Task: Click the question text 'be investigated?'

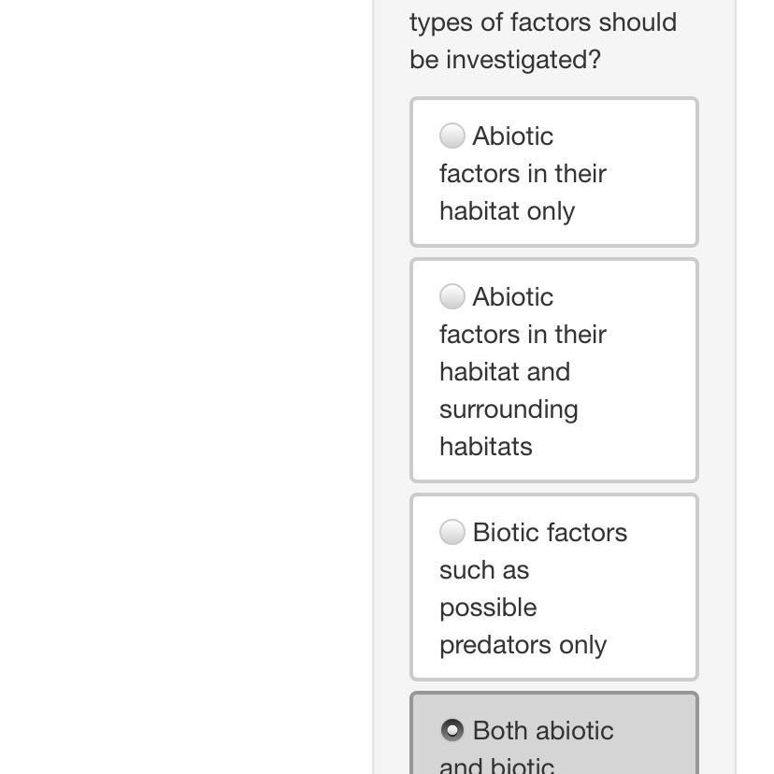Action: 505,60
